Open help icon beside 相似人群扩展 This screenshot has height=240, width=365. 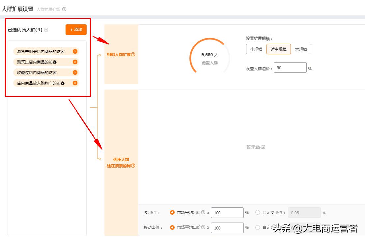[x=133, y=54]
